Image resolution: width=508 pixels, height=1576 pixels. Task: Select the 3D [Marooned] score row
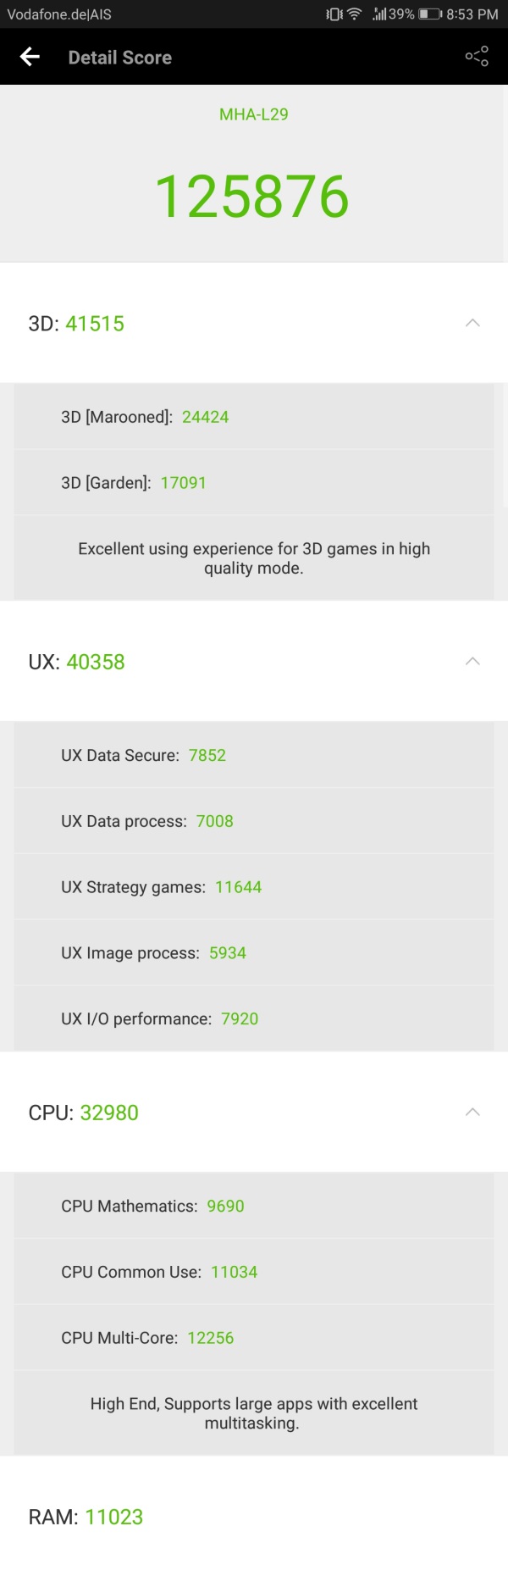tap(254, 417)
